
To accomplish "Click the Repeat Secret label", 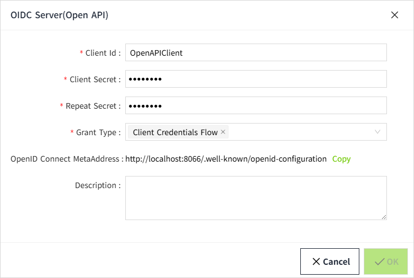I will coord(93,105).
